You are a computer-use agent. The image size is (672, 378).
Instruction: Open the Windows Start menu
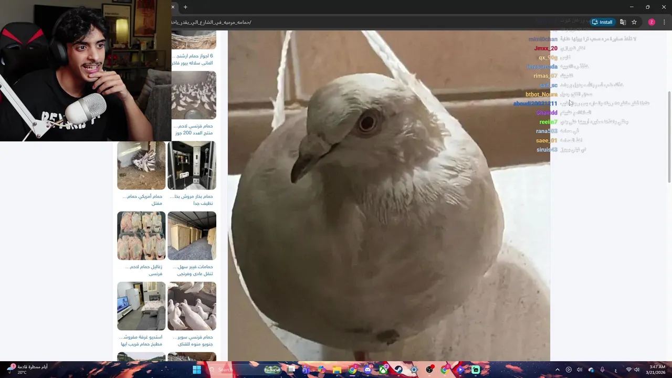[196, 370]
